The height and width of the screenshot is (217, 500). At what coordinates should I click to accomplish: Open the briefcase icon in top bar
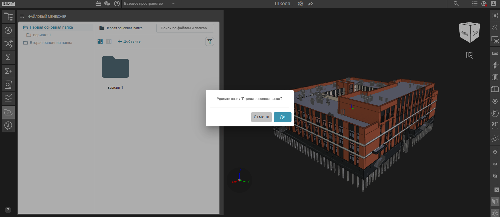(x=98, y=4)
